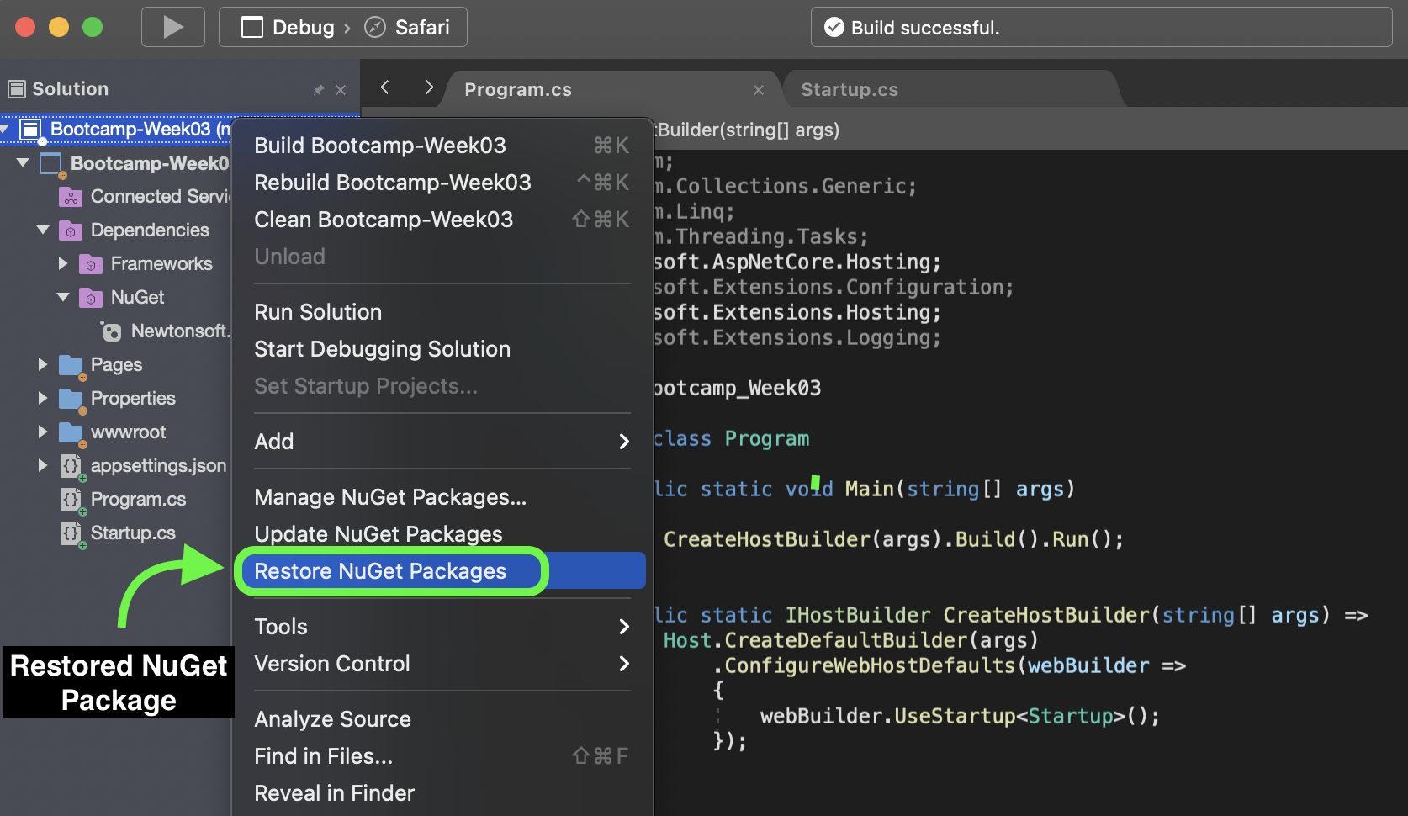Expand the wwwroot folder

tap(44, 432)
